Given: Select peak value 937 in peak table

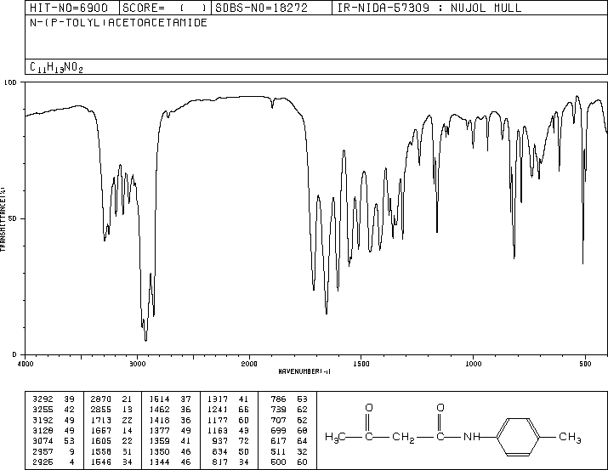Looking at the screenshot, I should (220, 441).
